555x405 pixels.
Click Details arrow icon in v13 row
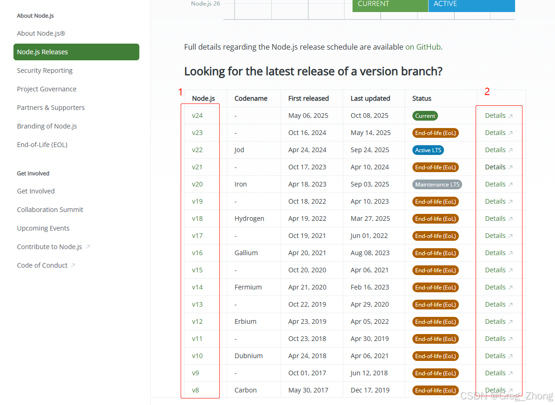(x=510, y=304)
